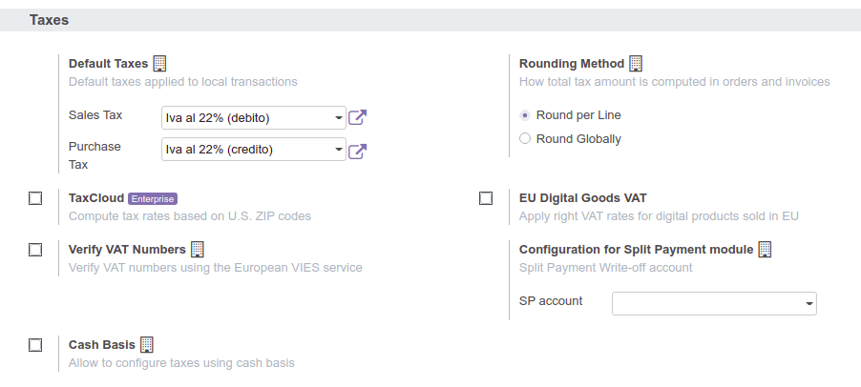Viewport: 861px width, 387px height.
Task: Click company icon beside Cash Basis
Action: pos(147,344)
